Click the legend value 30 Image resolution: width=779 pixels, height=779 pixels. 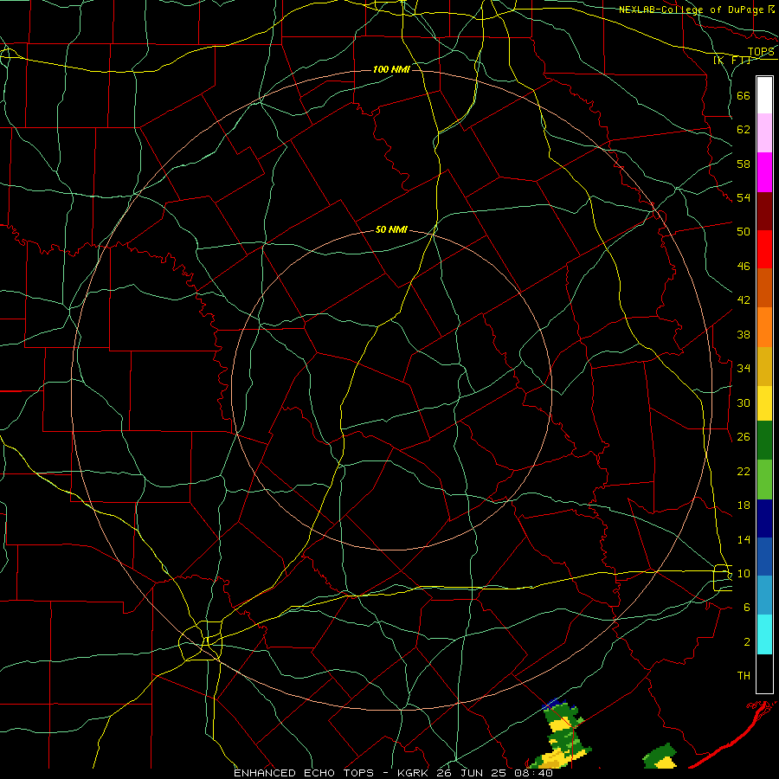pyautogui.click(x=744, y=402)
